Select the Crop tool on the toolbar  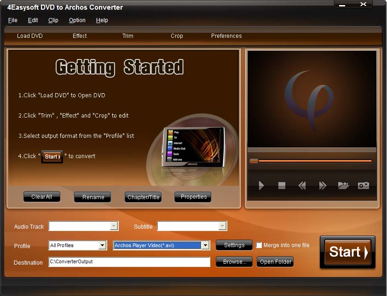click(177, 36)
